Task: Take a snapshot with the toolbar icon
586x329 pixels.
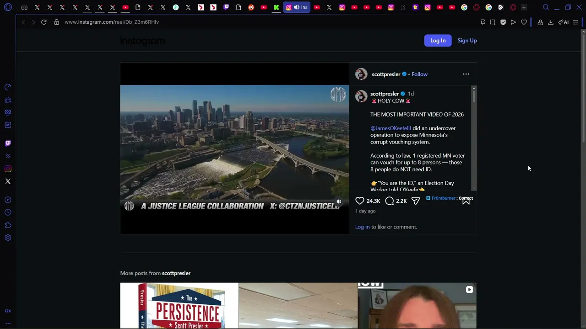Action: pos(493,22)
